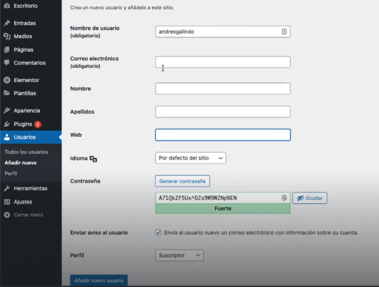Click the Plugins sidebar label
Screen dimensions: 379x287
point(23,124)
